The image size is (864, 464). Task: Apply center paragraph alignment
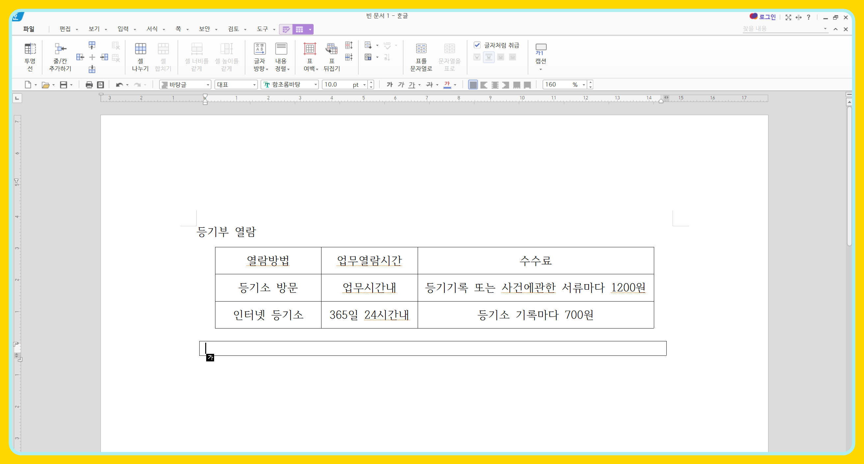click(x=495, y=85)
